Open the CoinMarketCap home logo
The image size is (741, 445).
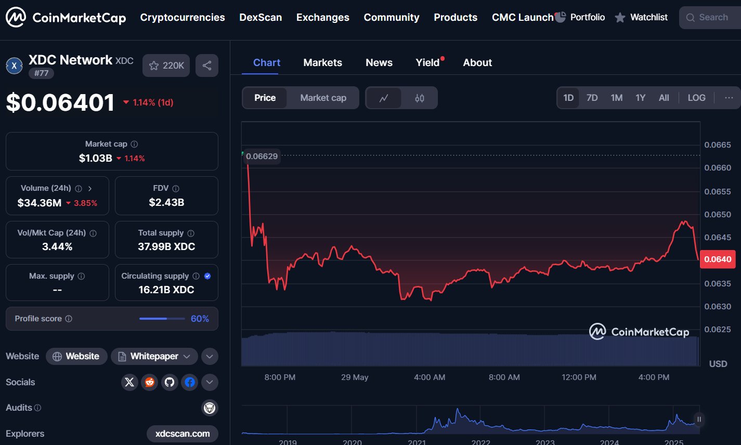tap(66, 17)
